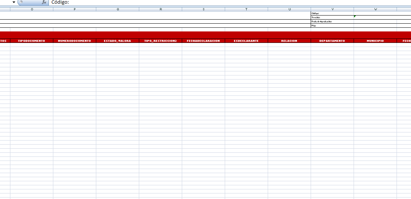The image size is (411, 199).
Task: Select column T header
Action: click(x=247, y=9)
